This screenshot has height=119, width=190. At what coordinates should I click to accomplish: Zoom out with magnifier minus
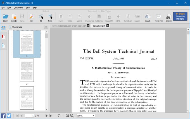pyautogui.click(x=72, y=116)
